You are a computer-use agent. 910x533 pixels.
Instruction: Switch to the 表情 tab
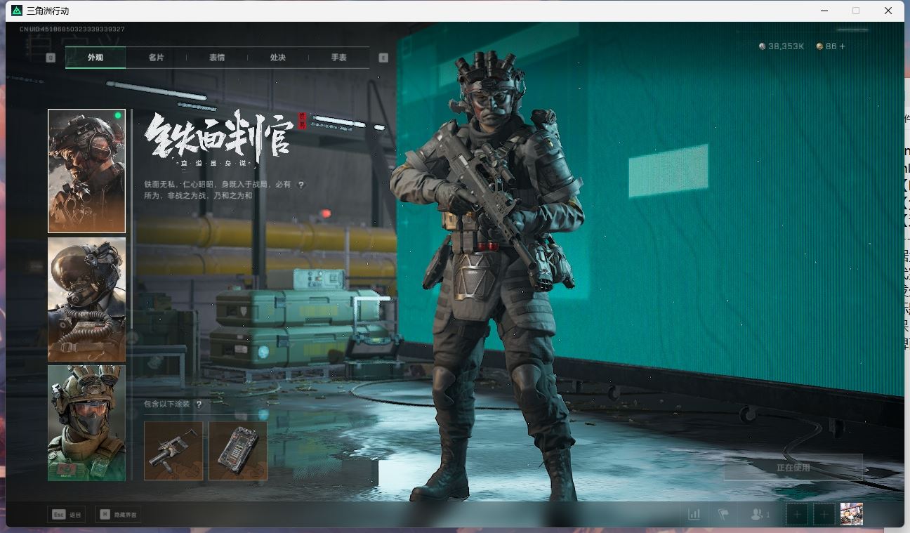pyautogui.click(x=217, y=58)
